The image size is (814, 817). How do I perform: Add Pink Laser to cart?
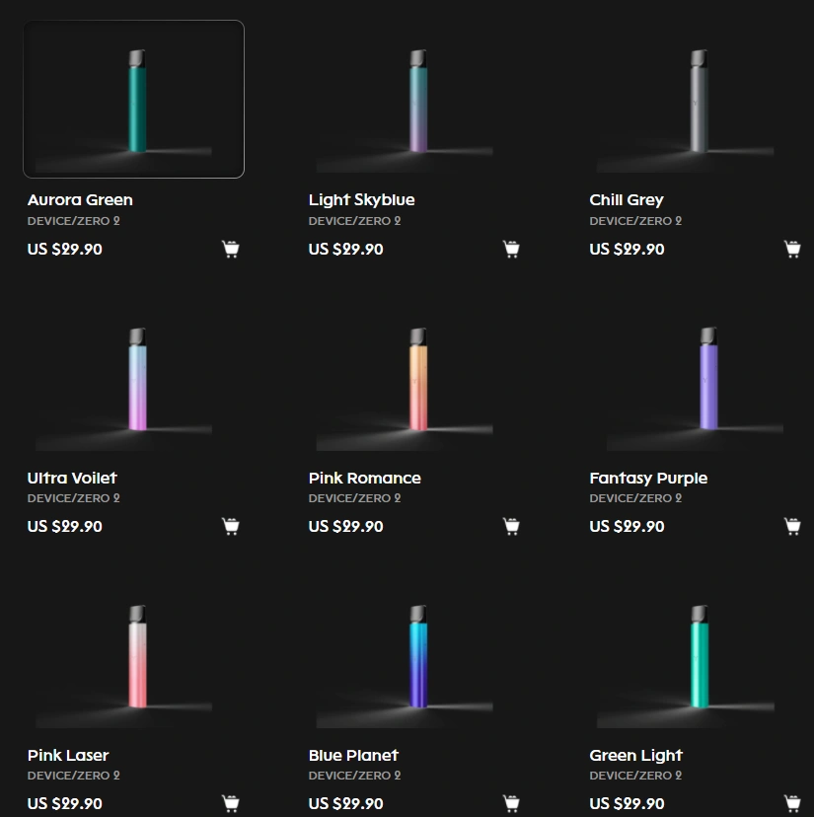(230, 803)
